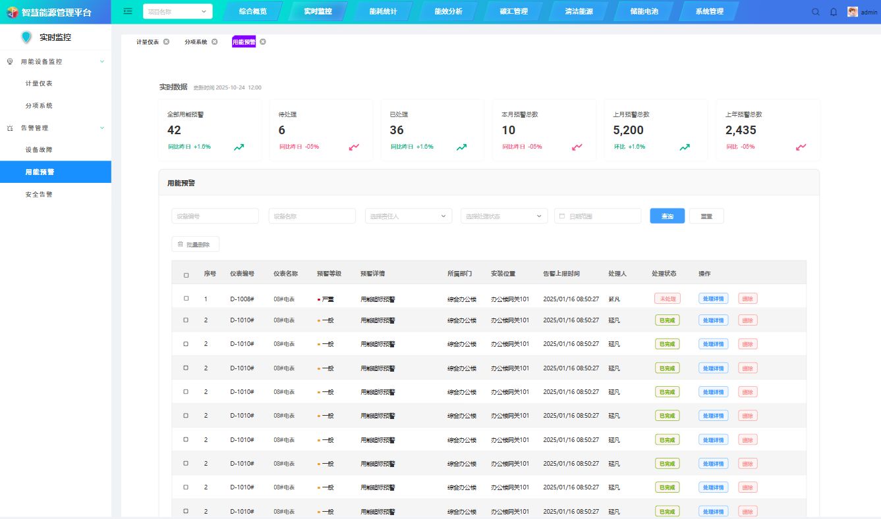The height and width of the screenshot is (519, 881).
Task: Click the platform logo icon
Action: [x=13, y=12]
